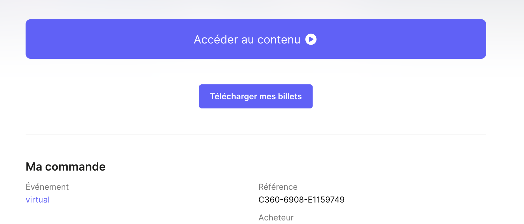Click the word "billets" on the download button

point(290,96)
